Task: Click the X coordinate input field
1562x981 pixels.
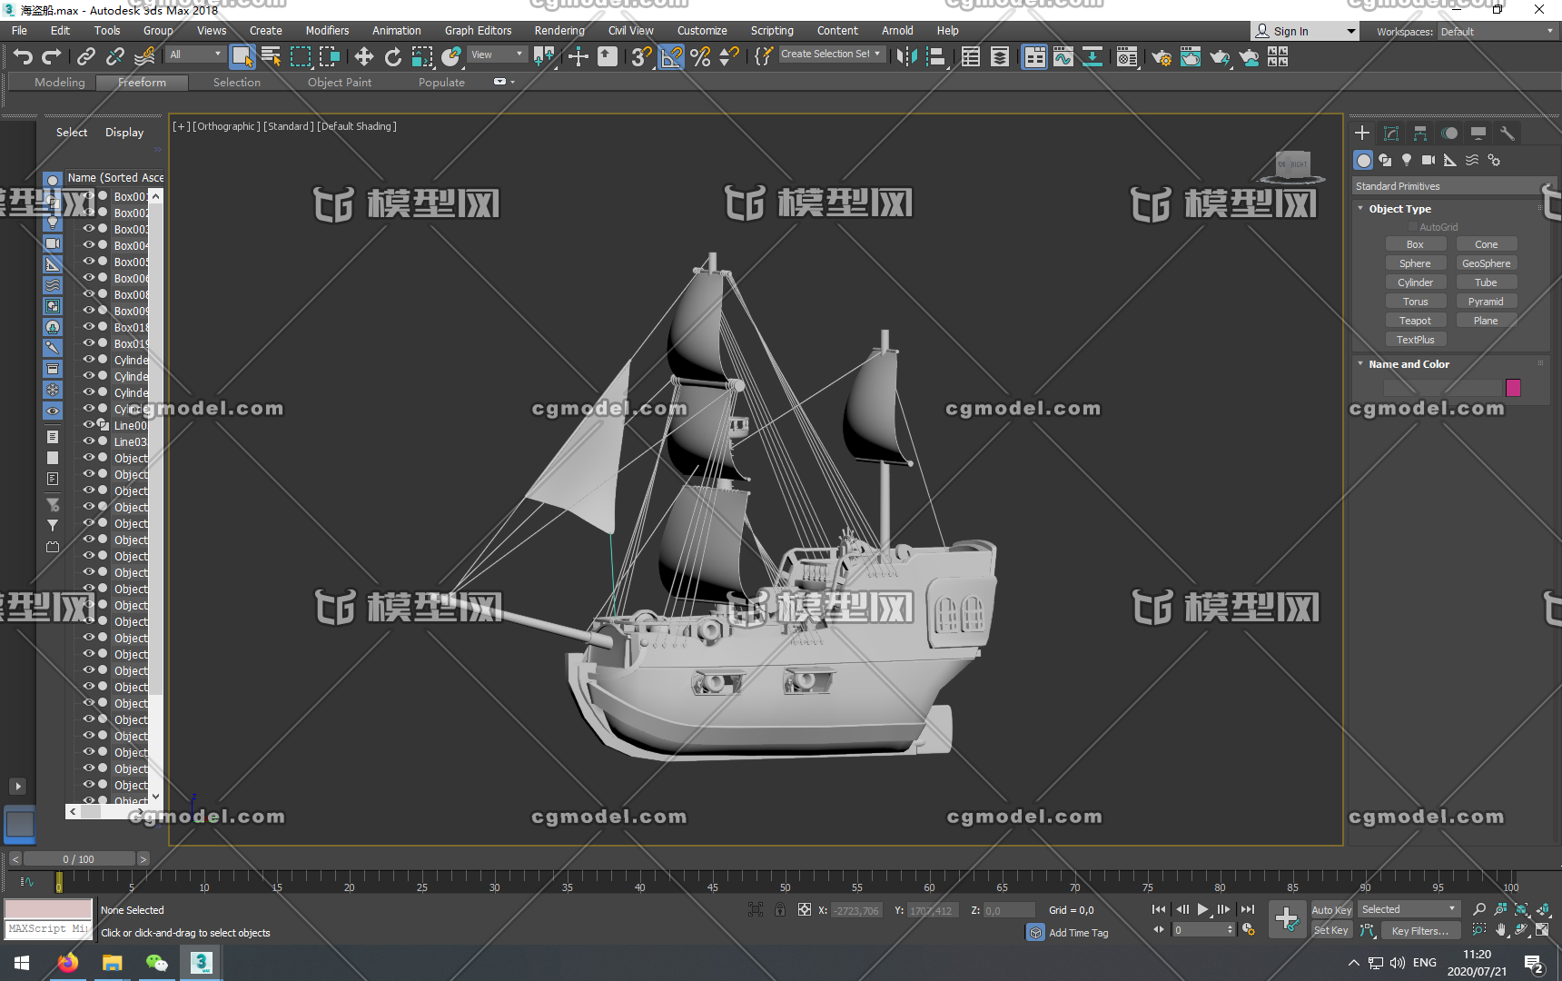Action: point(856,909)
